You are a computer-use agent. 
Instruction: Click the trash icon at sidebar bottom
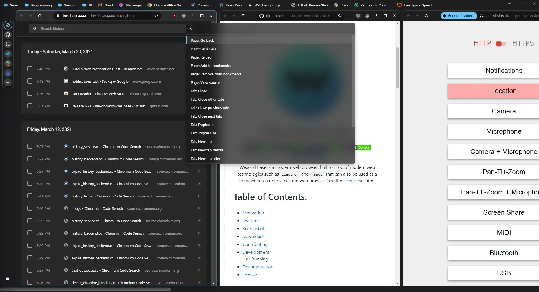[8, 278]
